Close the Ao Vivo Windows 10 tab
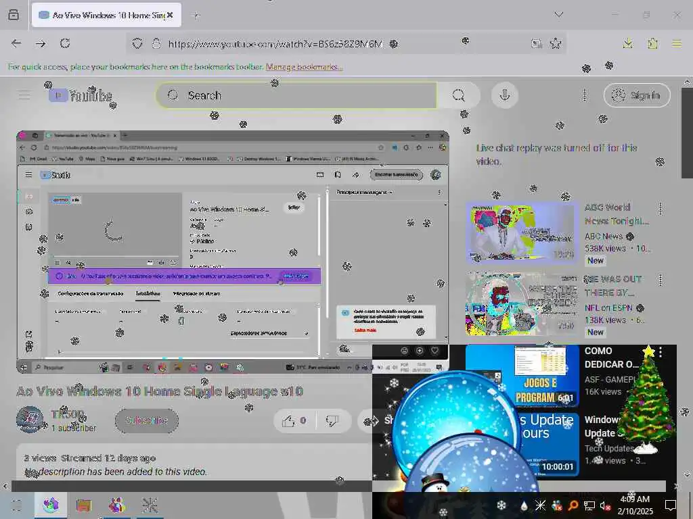Viewport: 693px width, 519px height. tap(170, 15)
